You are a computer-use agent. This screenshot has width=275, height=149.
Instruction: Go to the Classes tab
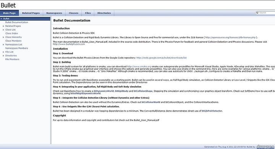73,13
